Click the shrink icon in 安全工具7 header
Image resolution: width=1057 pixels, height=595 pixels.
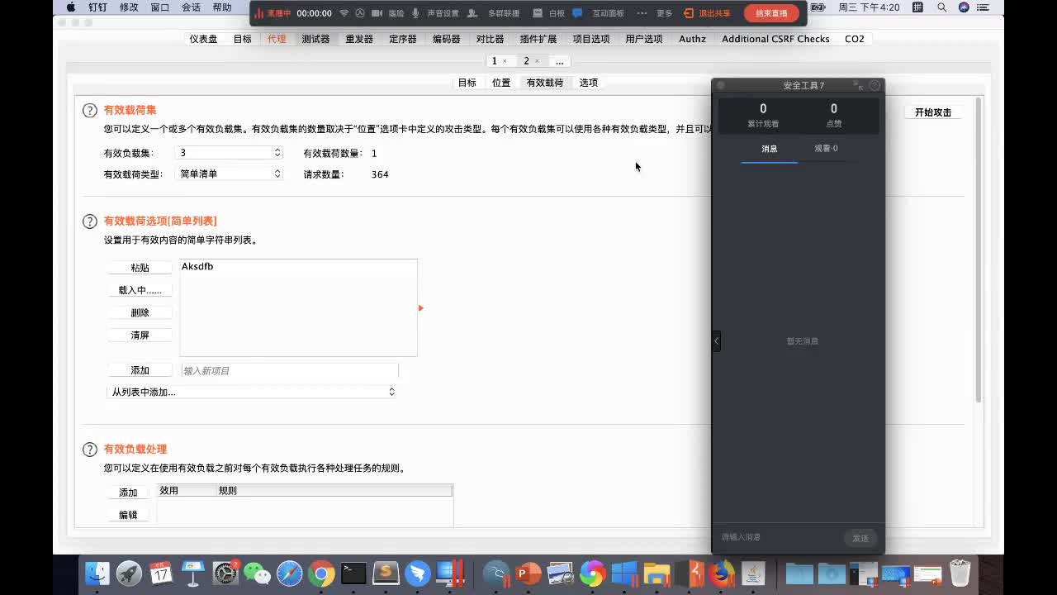(x=858, y=85)
